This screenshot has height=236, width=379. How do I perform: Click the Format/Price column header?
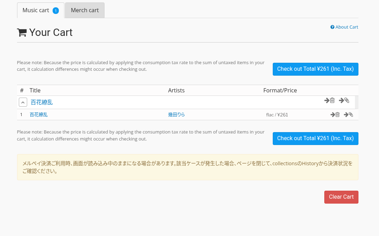(x=280, y=90)
